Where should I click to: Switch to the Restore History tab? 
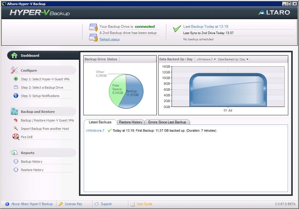[131, 122]
